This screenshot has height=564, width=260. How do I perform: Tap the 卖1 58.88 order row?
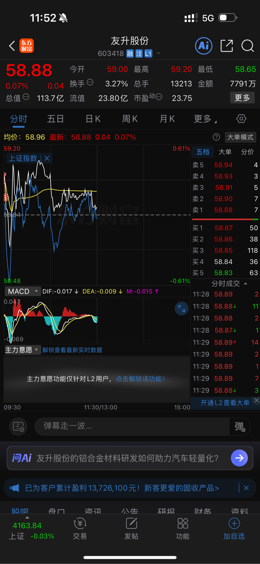coord(225,210)
